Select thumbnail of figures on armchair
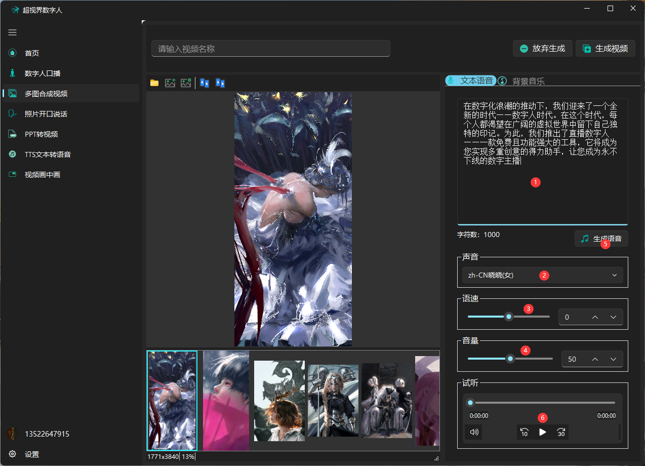This screenshot has height=466, width=645. (x=387, y=400)
